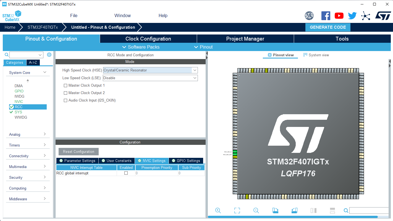This screenshot has height=221, width=393.
Task: Open the peripheral search settings gear icon
Action: point(49,55)
